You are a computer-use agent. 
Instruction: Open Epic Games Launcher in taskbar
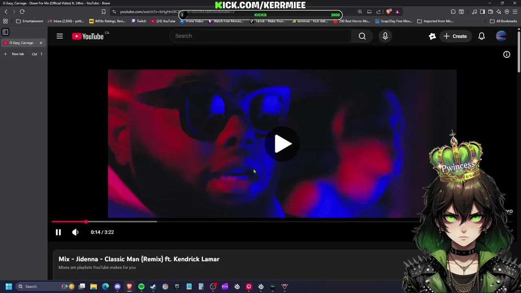coord(177,286)
